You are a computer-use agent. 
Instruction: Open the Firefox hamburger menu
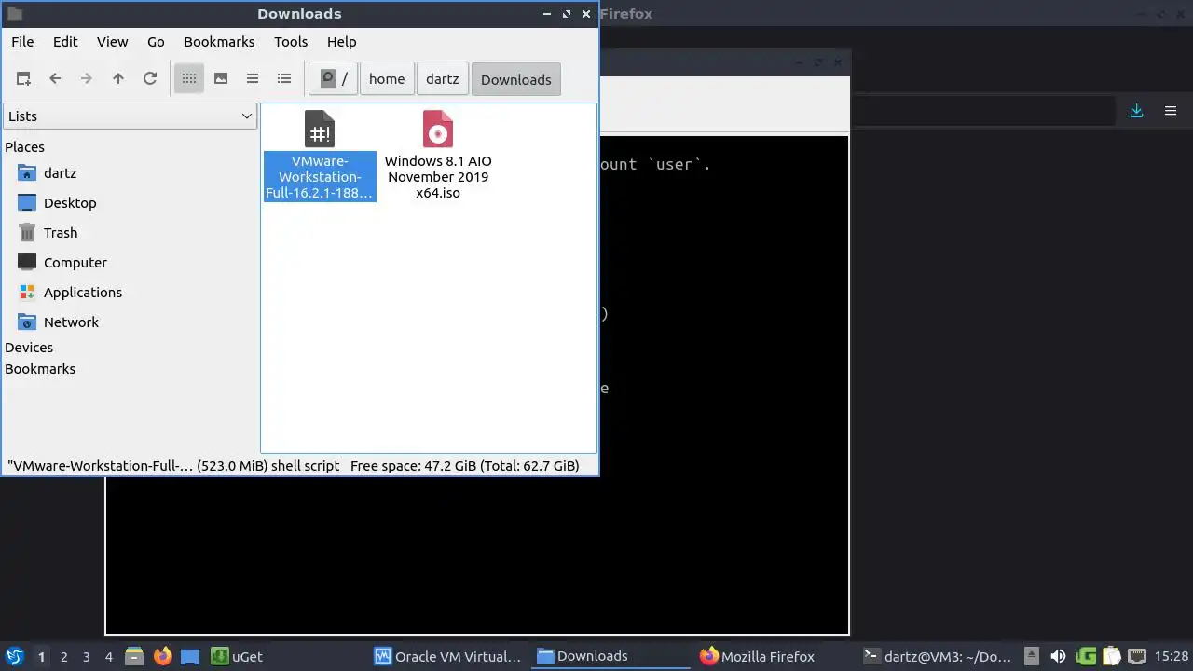(1171, 111)
